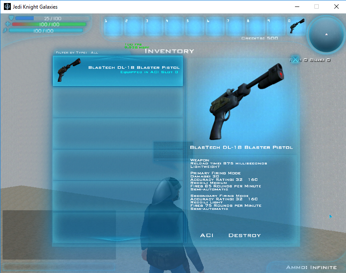Click the blue shield bar showing 25/100
This screenshot has width=346, height=273.
click(x=52, y=18)
